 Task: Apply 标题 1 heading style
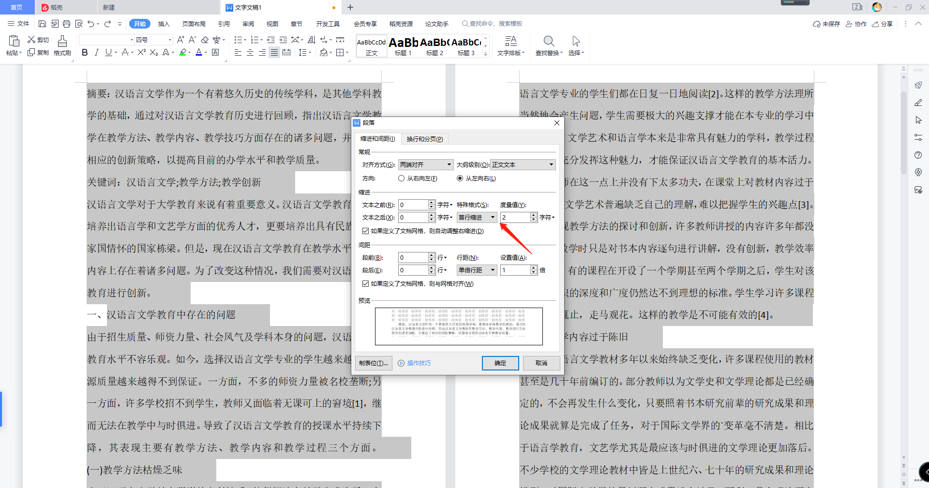click(403, 46)
